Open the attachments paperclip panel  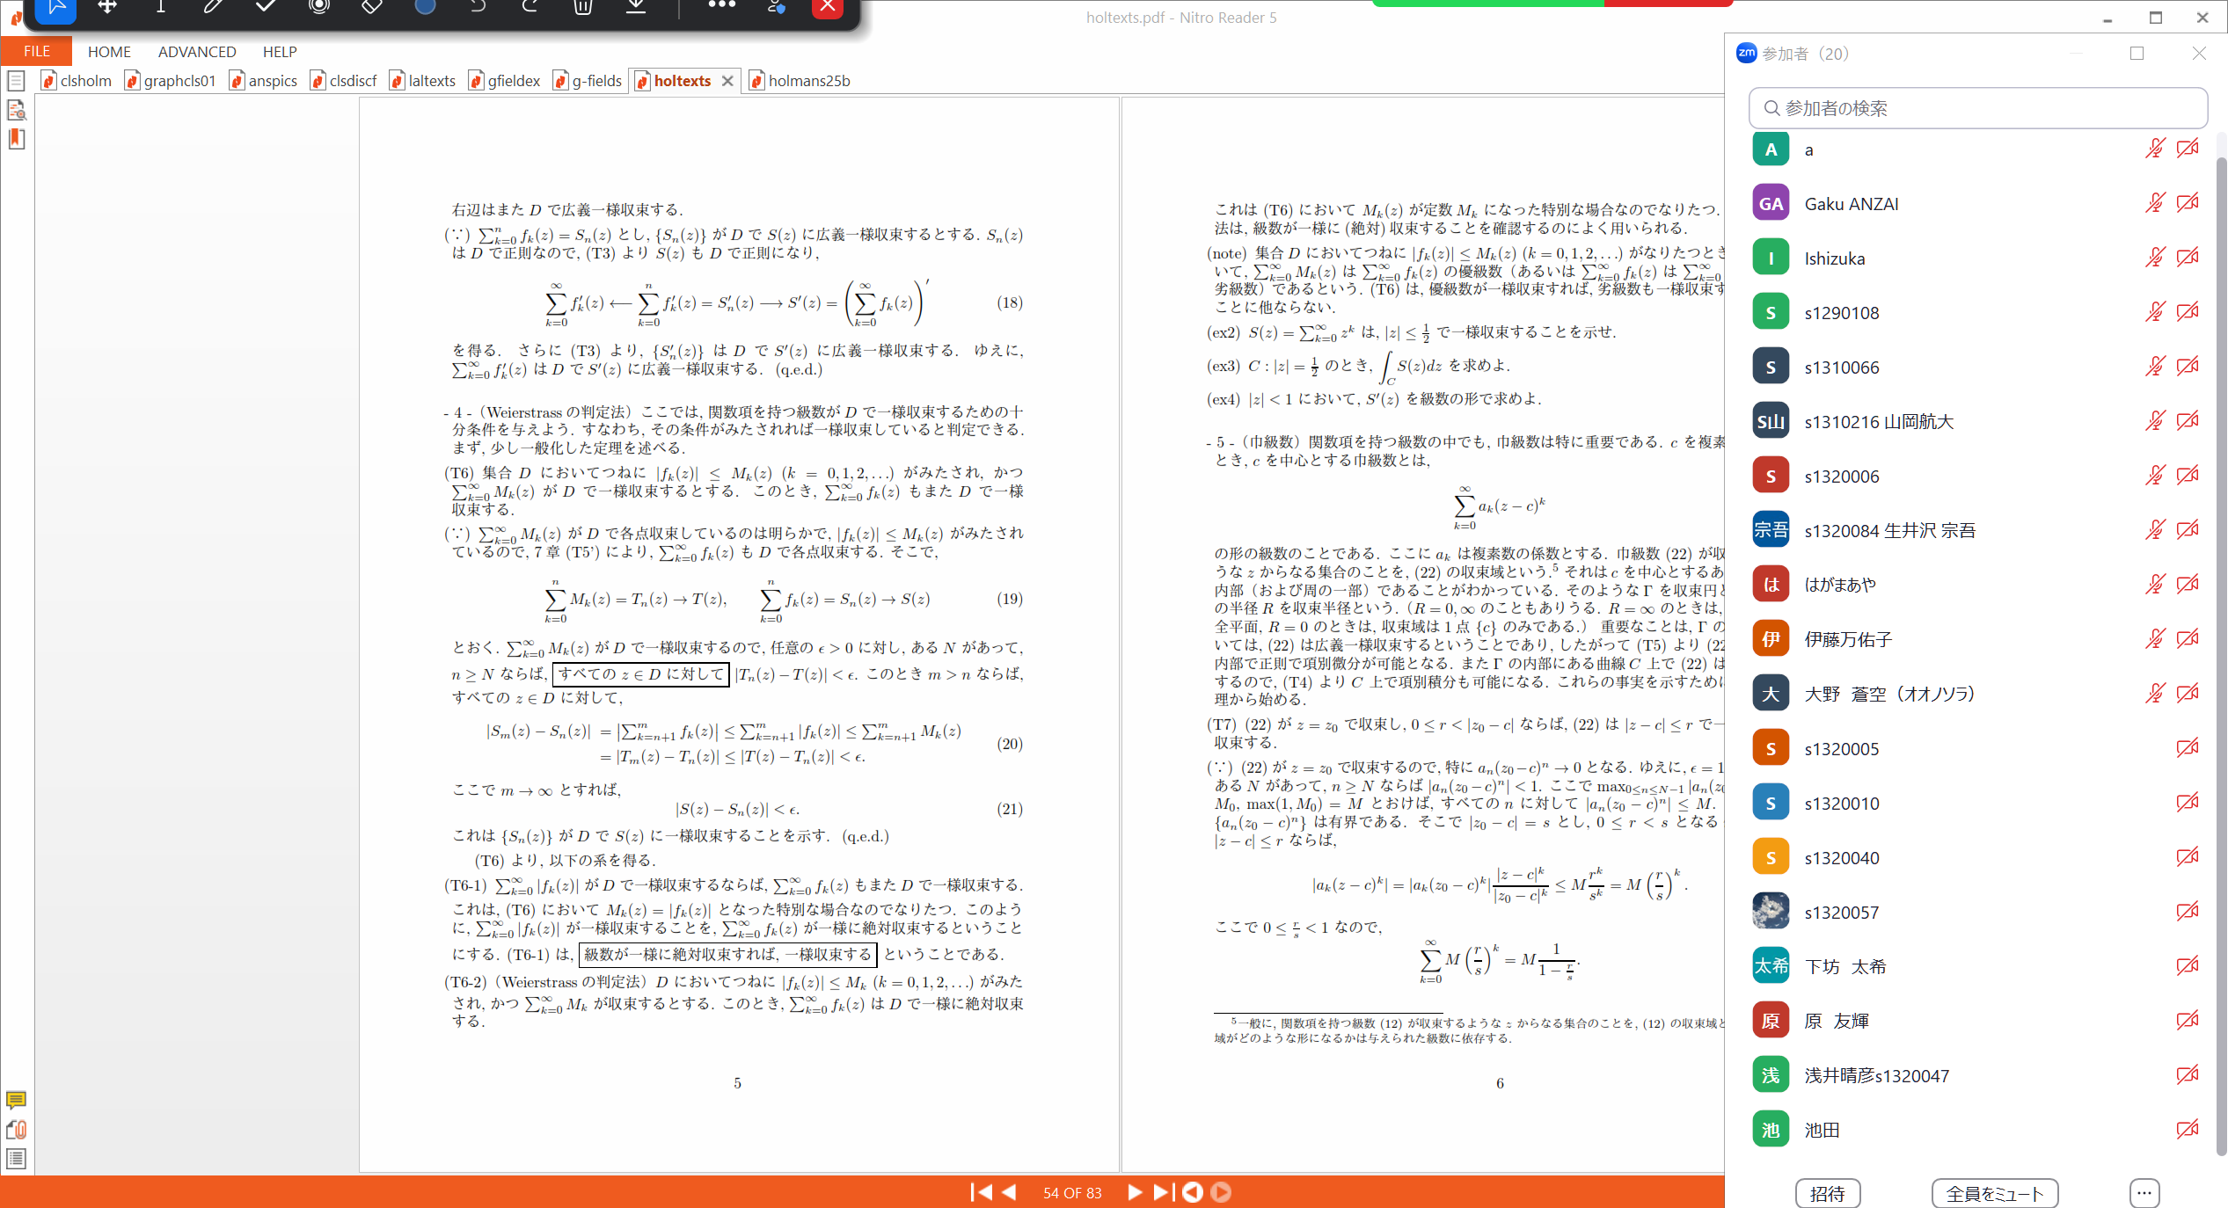click(x=17, y=1130)
